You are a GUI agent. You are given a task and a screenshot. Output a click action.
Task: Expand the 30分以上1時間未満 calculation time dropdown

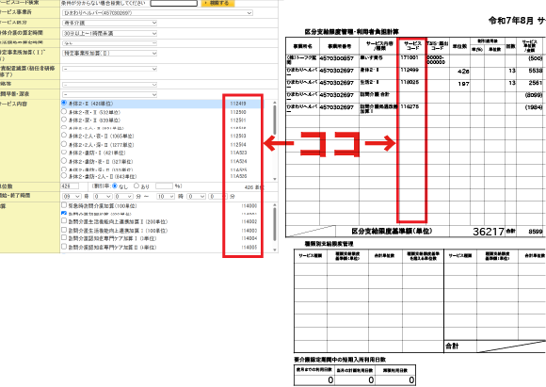(x=110, y=34)
